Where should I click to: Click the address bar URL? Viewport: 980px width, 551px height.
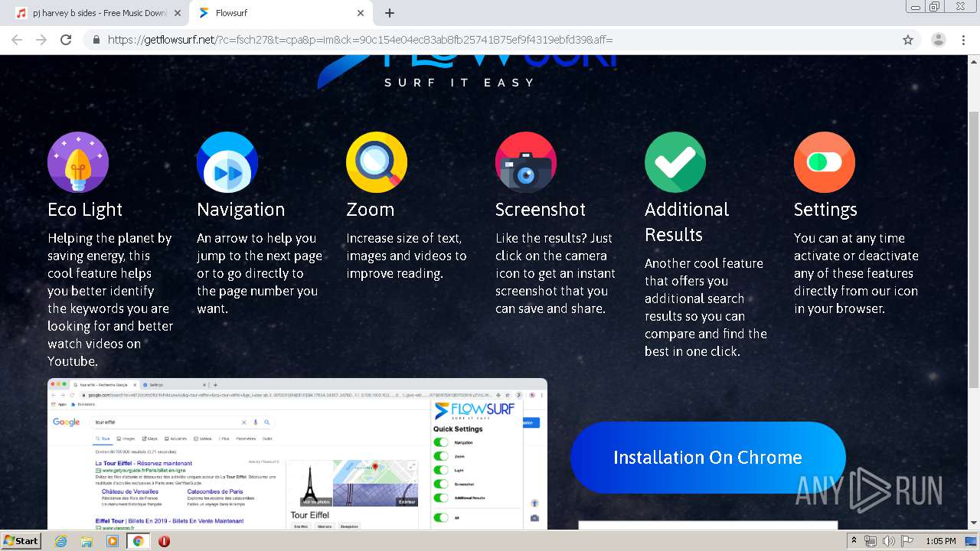click(360, 40)
